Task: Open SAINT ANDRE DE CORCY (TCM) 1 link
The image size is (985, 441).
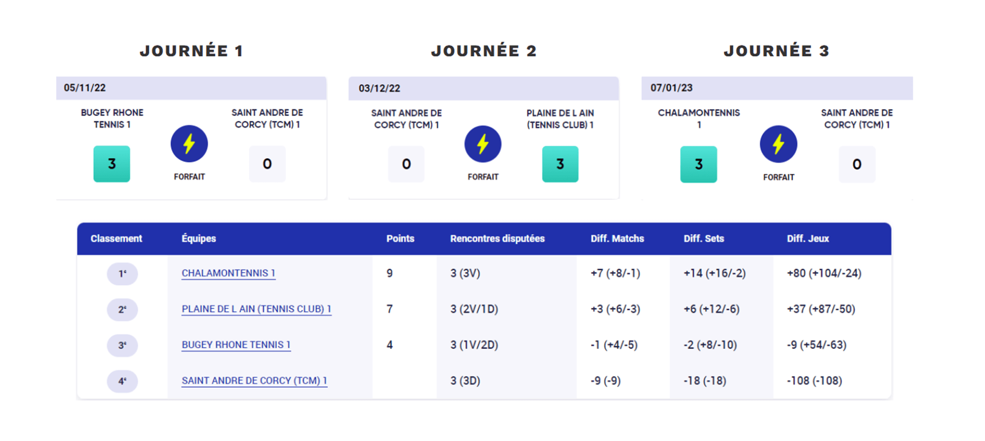Action: [x=254, y=381]
